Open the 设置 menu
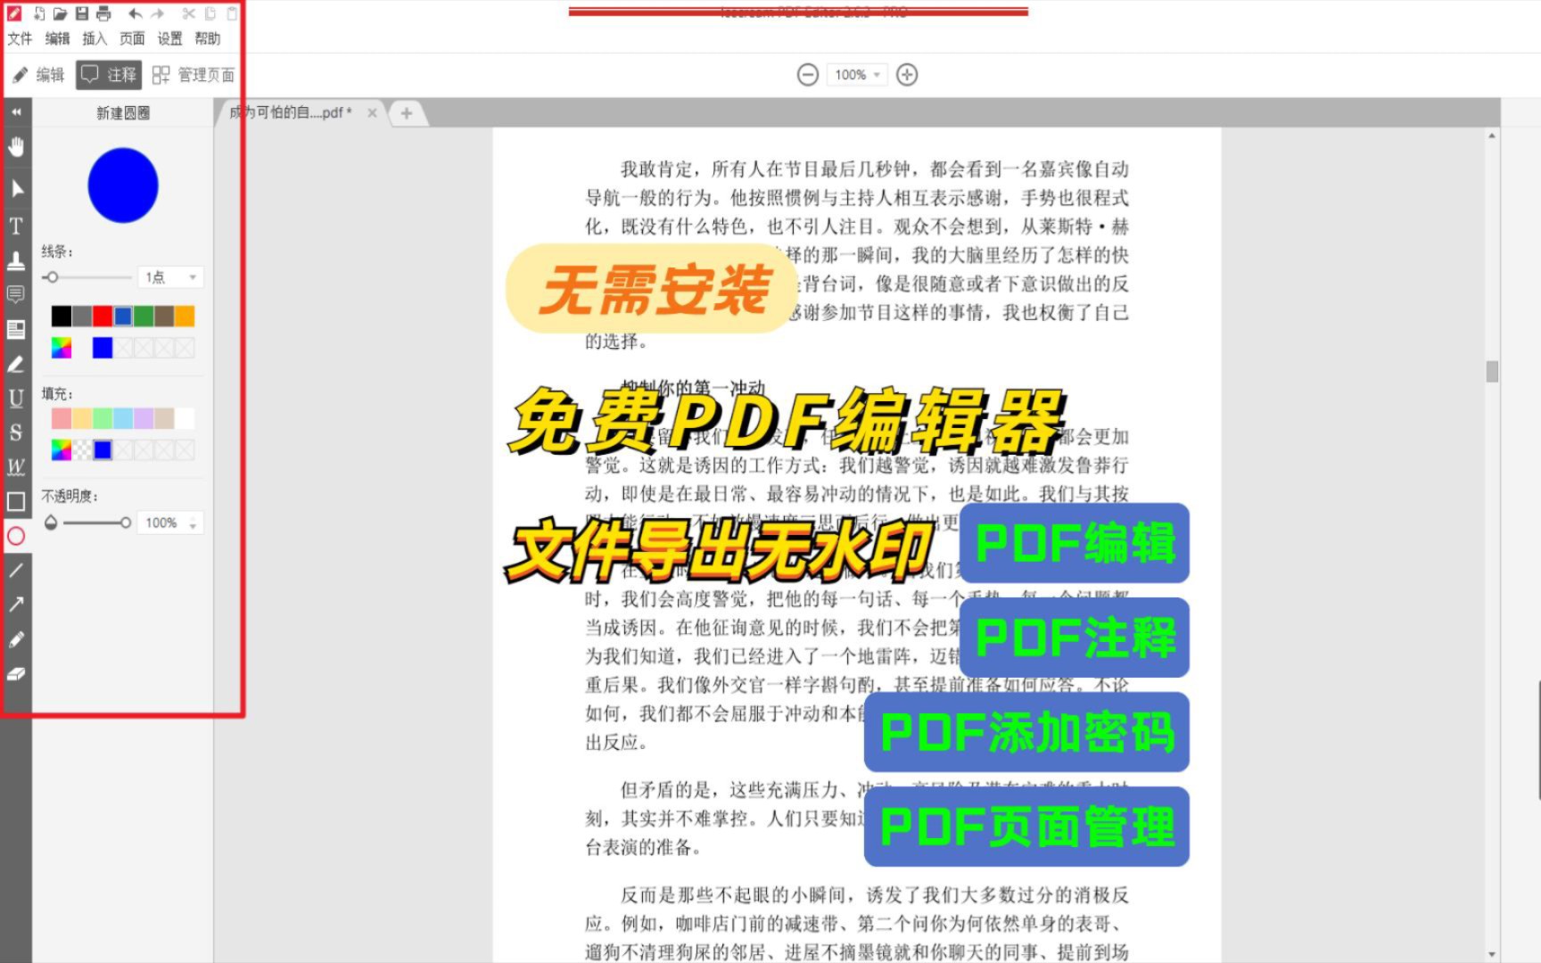The image size is (1541, 963). pos(169,38)
